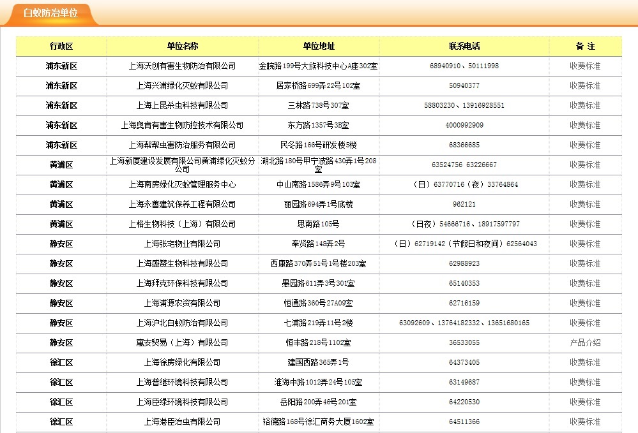
Task: Click the 单位名称 column header
Action: pyautogui.click(x=182, y=46)
